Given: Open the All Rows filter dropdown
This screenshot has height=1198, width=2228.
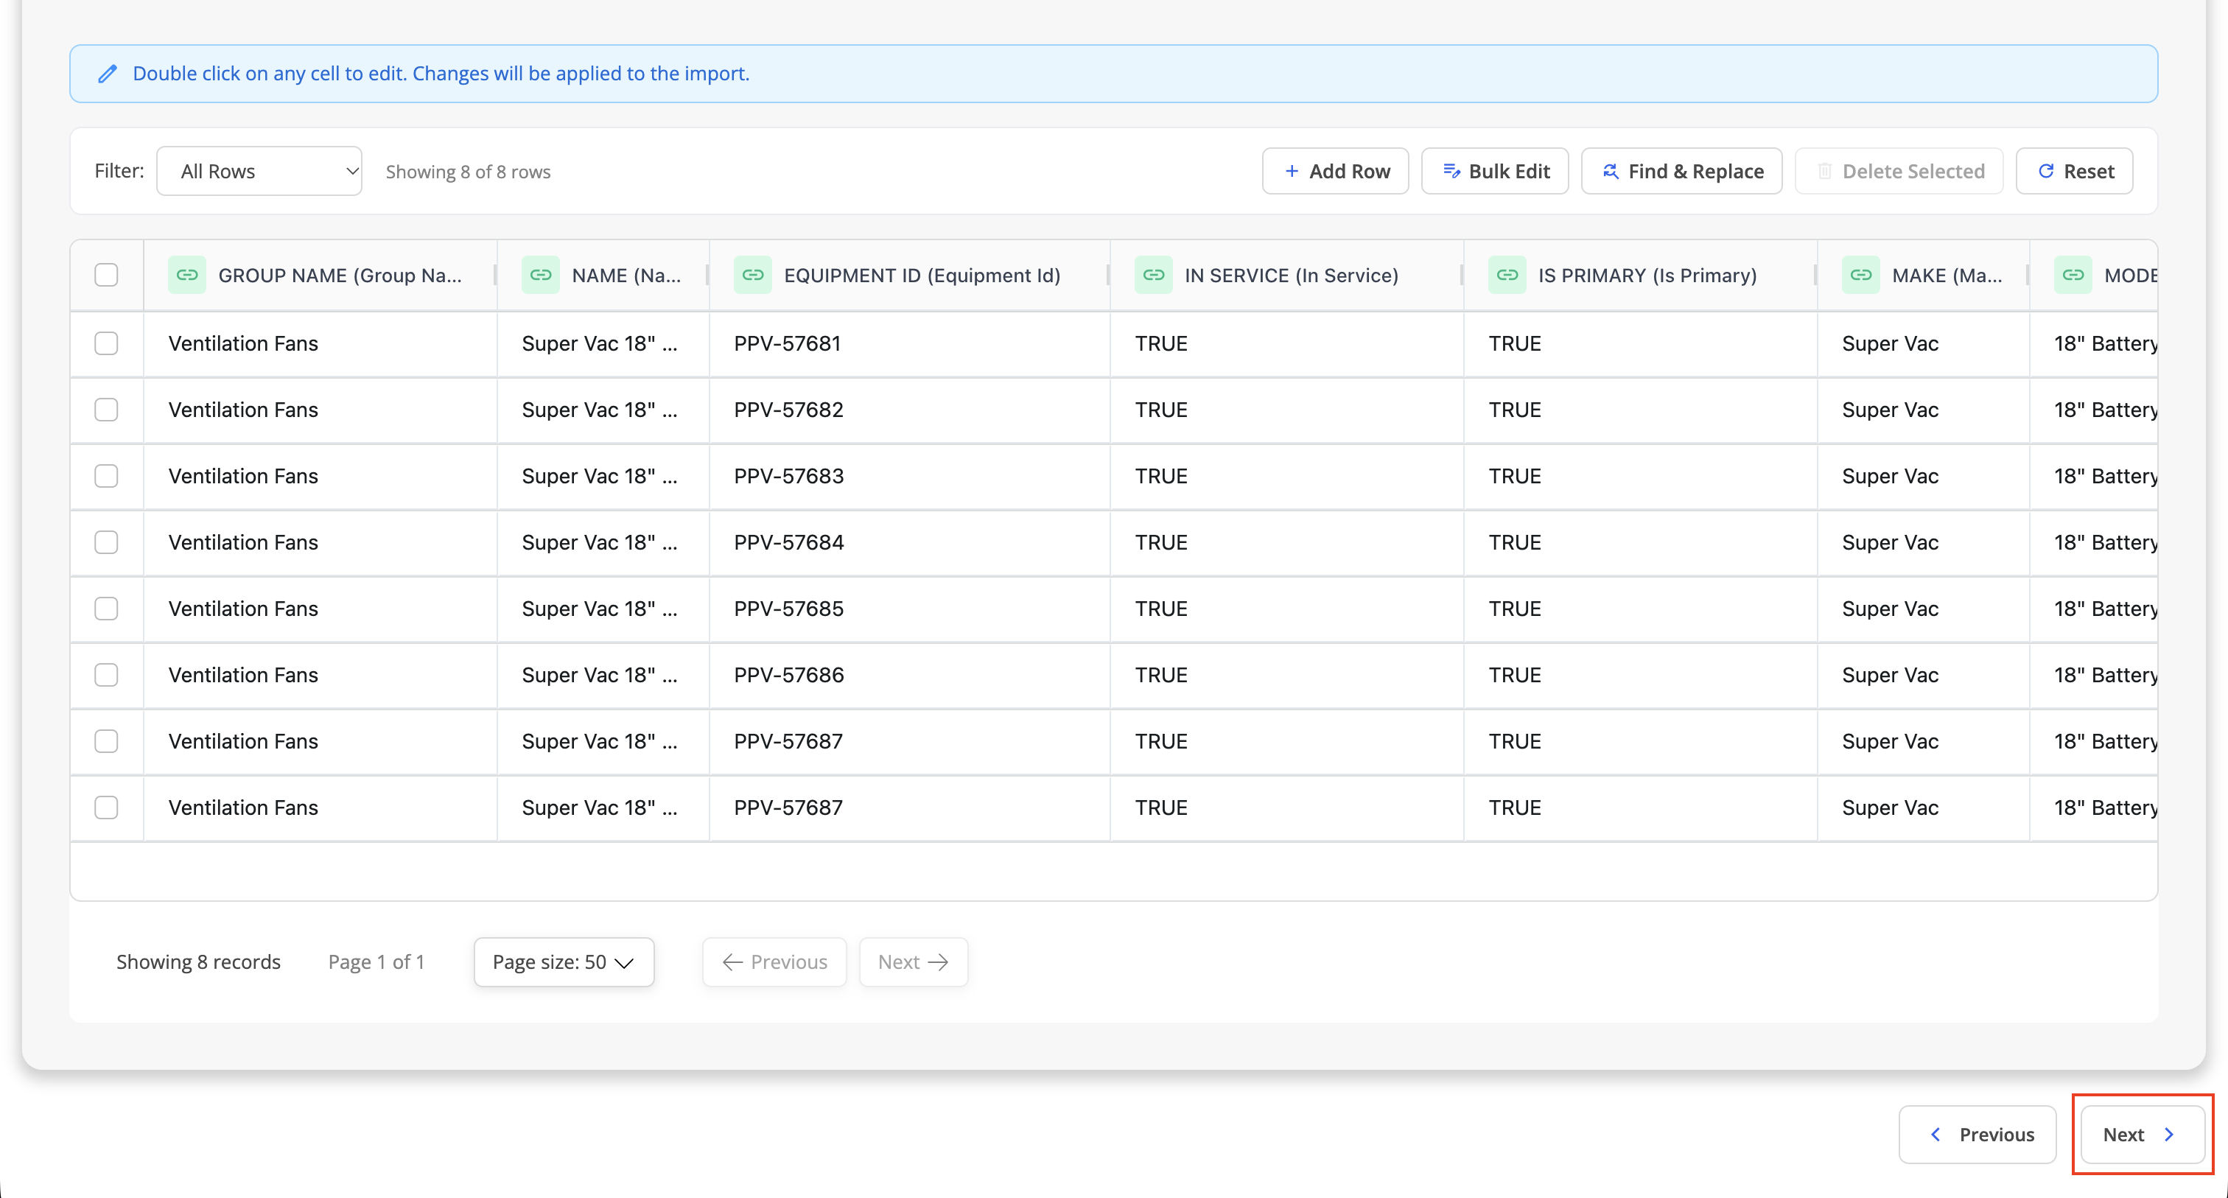Looking at the screenshot, I should (x=259, y=171).
